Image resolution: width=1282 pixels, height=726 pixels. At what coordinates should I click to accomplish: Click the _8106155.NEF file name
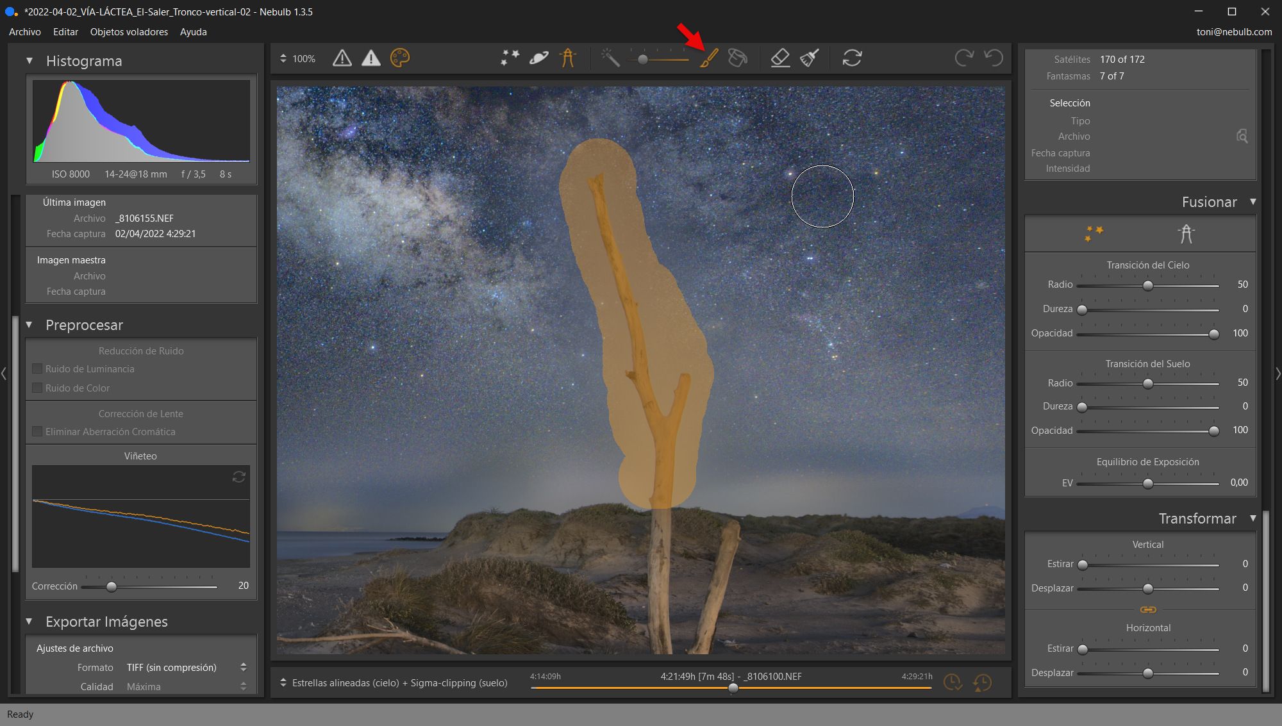145,219
